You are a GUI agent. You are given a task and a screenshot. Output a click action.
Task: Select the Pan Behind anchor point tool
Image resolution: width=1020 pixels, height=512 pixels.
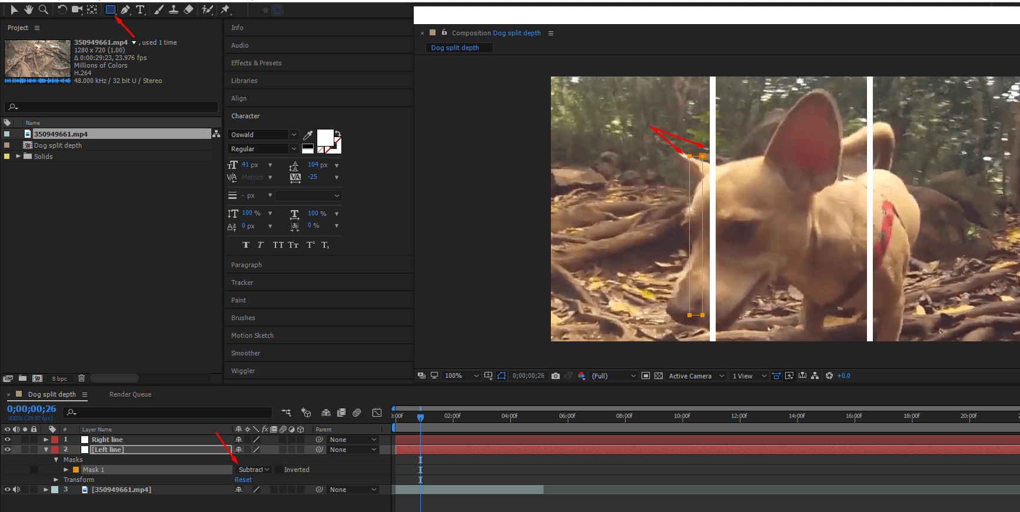point(92,9)
